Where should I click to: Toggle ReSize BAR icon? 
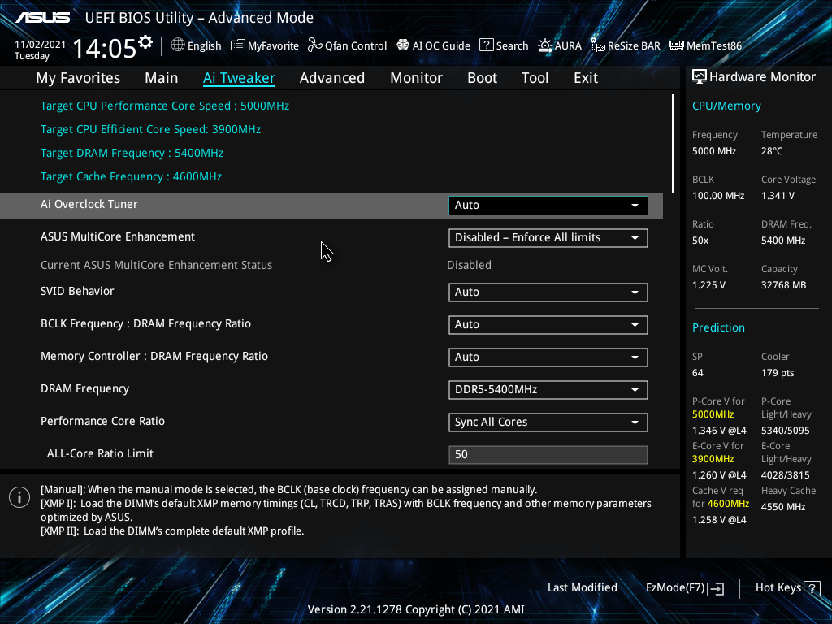coord(598,45)
